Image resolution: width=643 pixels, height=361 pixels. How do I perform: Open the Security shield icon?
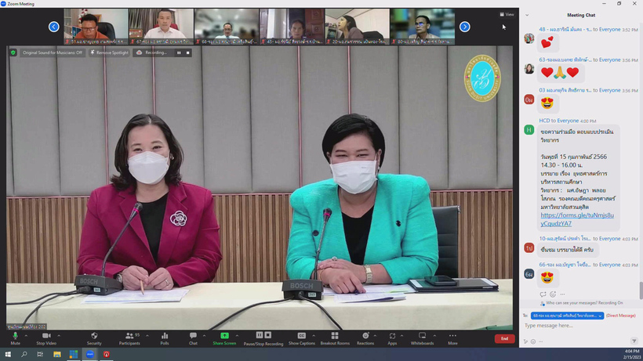tap(94, 336)
